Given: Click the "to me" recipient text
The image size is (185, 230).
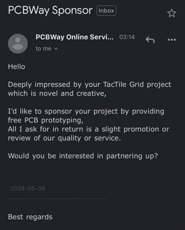Looking at the screenshot, I should pyautogui.click(x=43, y=49).
